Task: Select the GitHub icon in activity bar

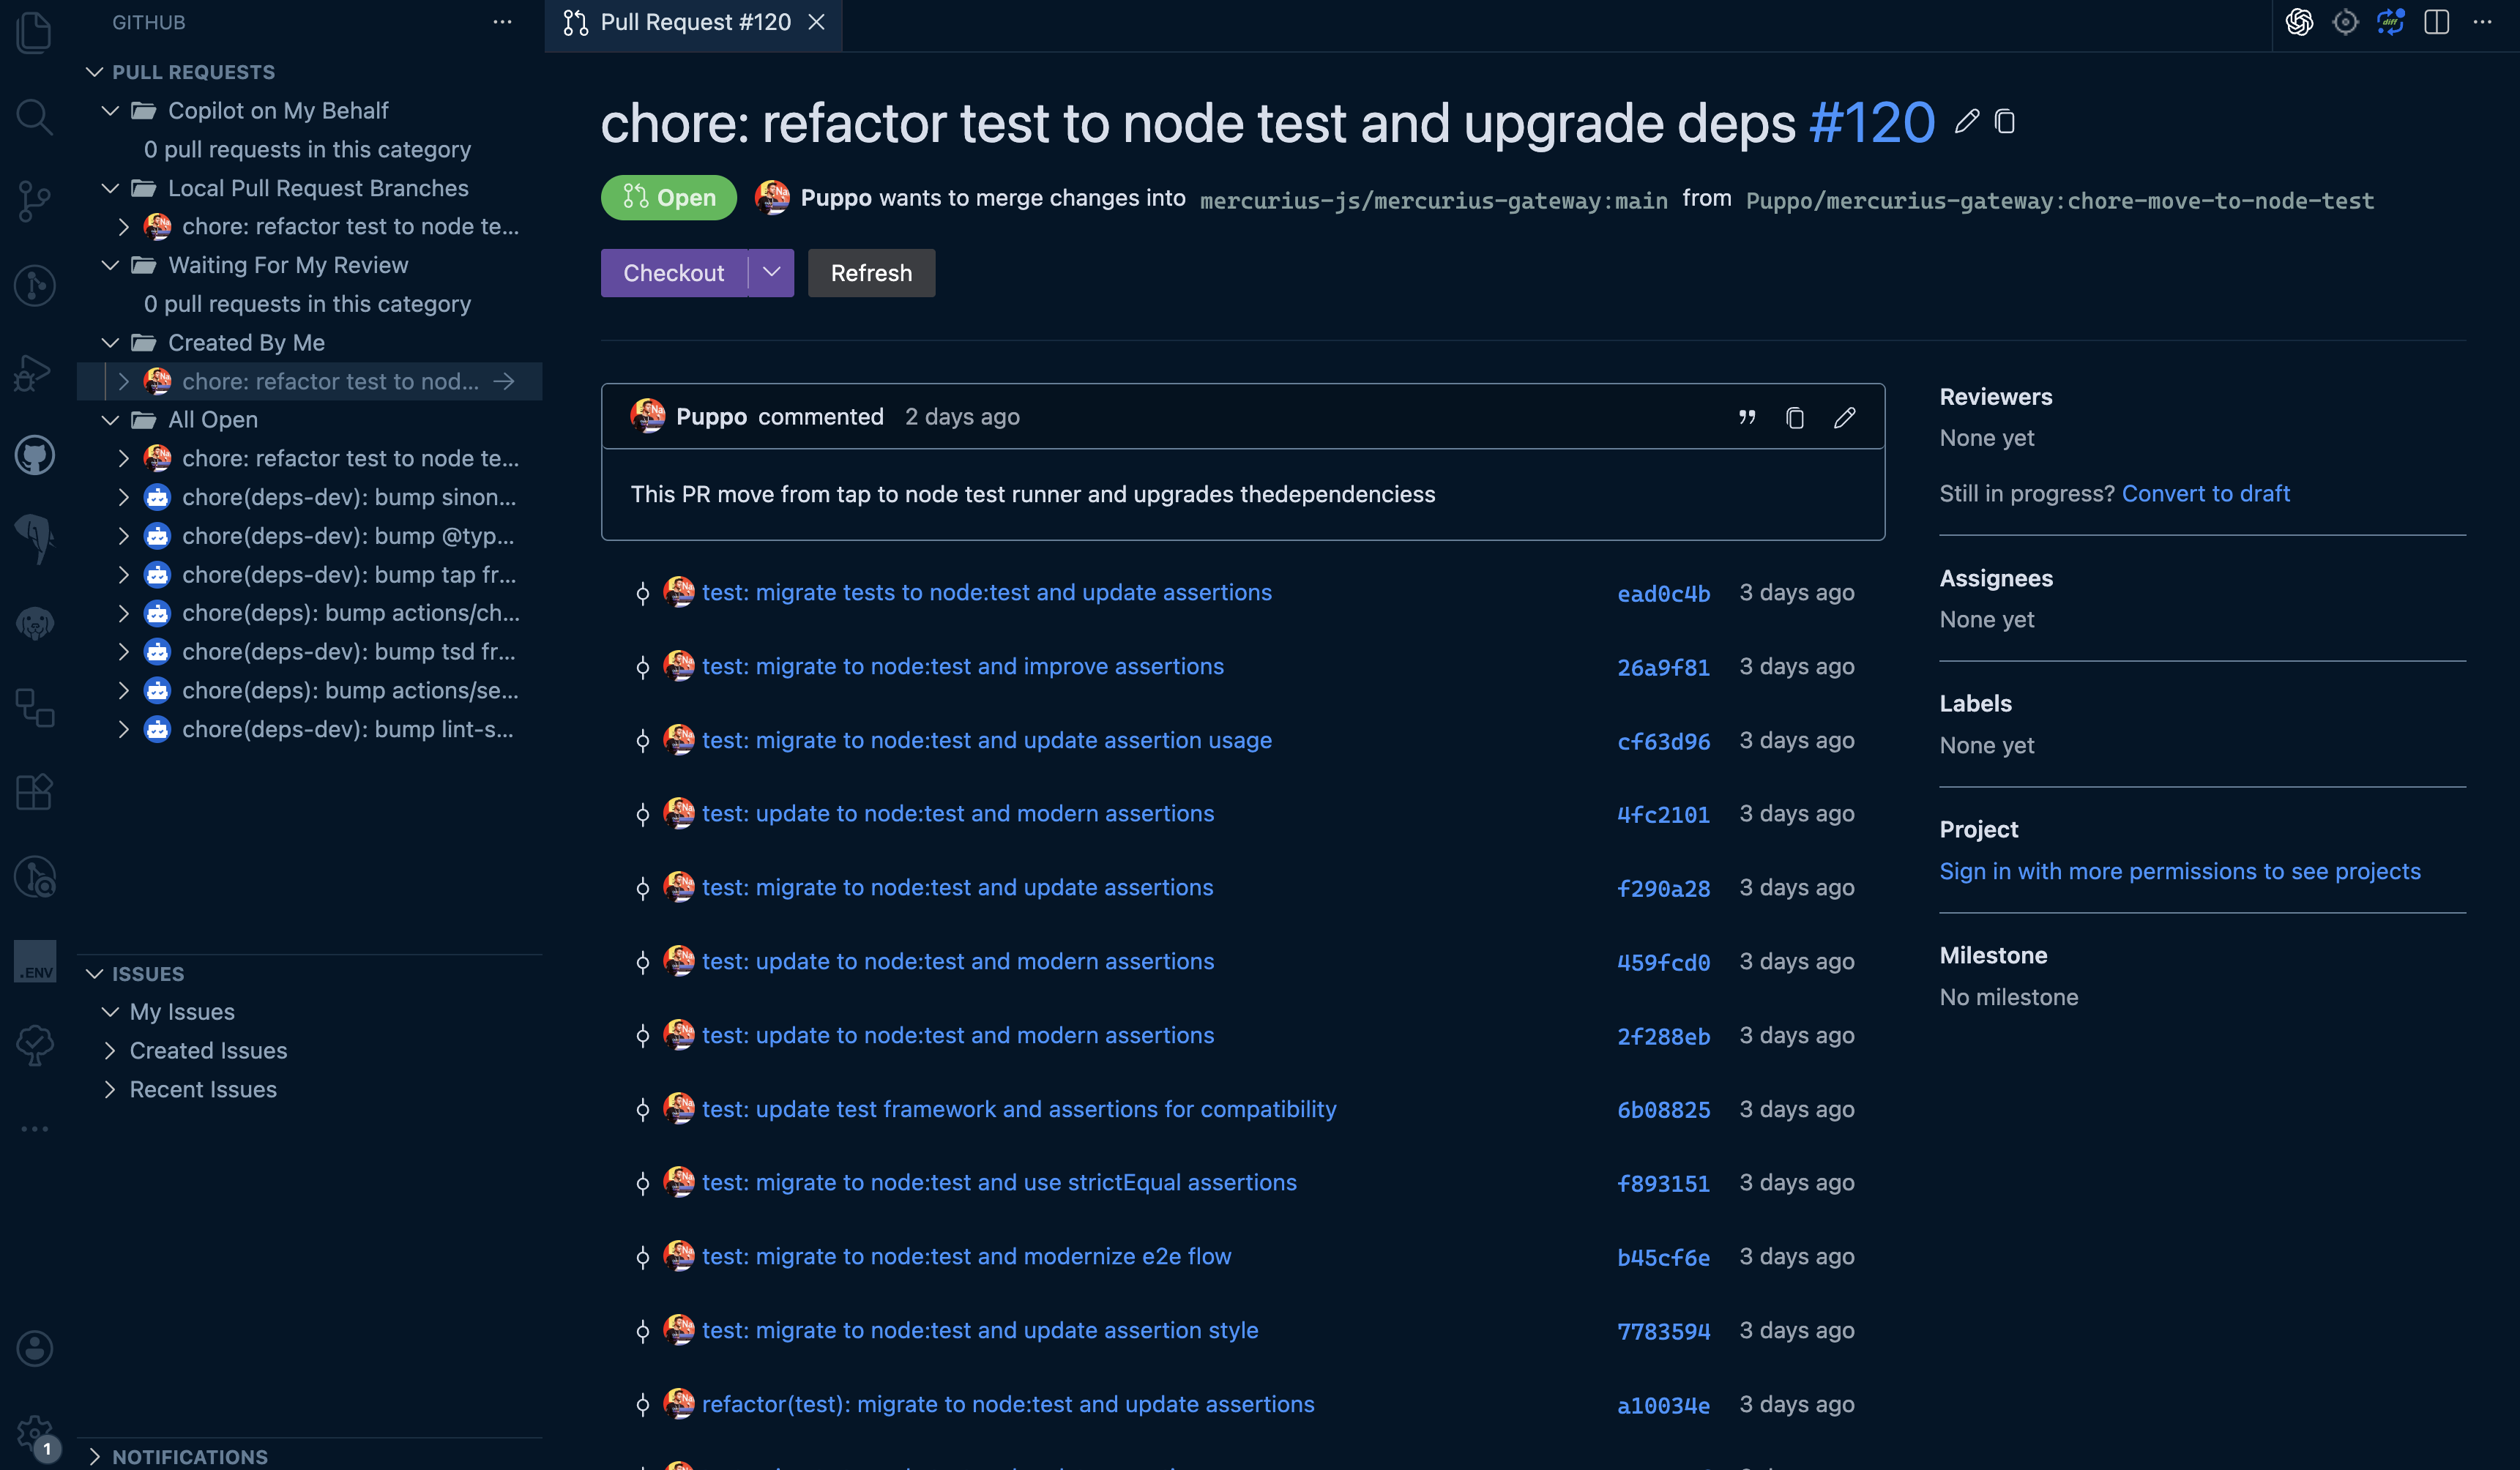Action: pos(34,456)
